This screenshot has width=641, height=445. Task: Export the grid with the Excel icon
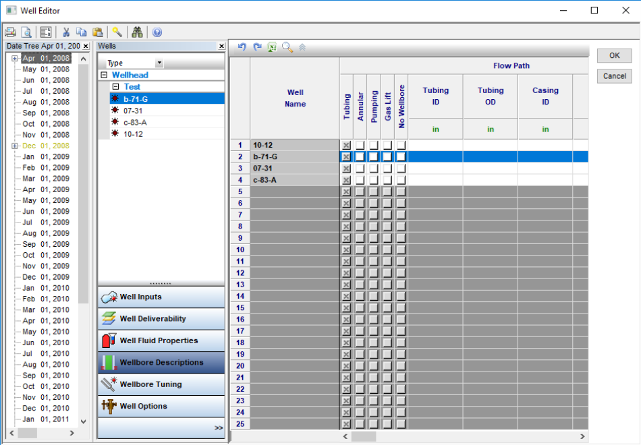point(272,47)
